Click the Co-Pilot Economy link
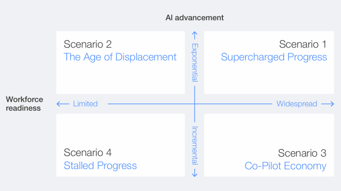The height and width of the screenshot is (191, 341). [285, 166]
